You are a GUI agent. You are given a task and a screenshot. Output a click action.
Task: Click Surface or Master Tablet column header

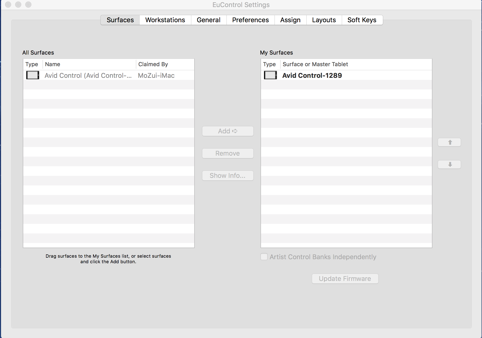356,64
